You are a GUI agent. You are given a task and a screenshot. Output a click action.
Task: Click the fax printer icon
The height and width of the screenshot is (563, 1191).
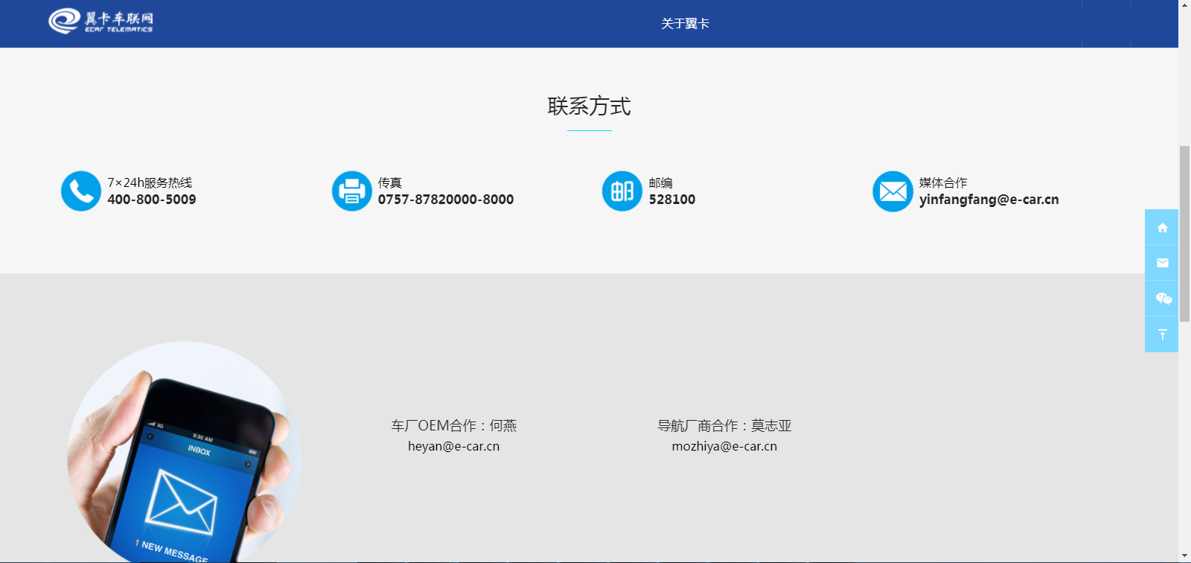[351, 191]
